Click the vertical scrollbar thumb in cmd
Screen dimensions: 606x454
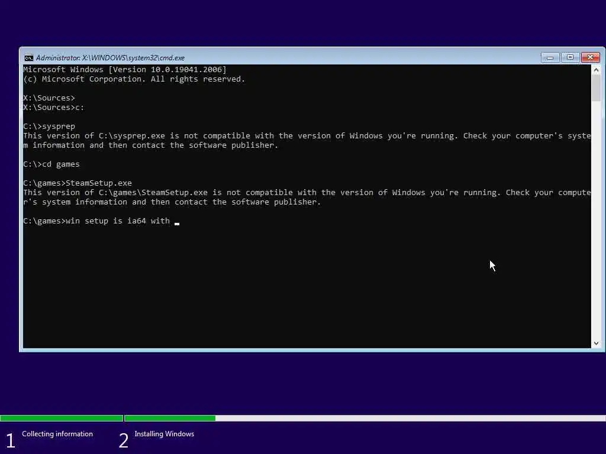click(596, 88)
